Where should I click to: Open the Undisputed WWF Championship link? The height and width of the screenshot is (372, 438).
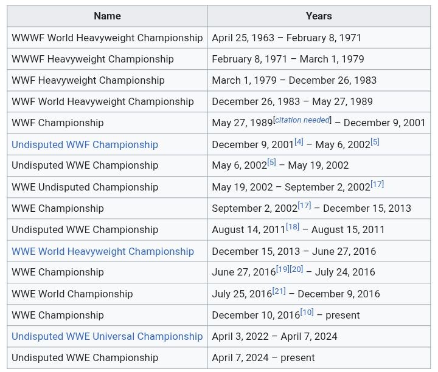pyautogui.click(x=85, y=144)
